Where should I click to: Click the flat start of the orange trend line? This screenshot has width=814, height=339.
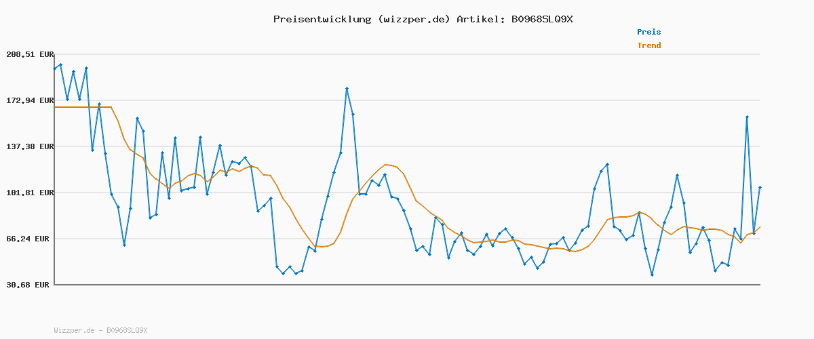(81, 107)
